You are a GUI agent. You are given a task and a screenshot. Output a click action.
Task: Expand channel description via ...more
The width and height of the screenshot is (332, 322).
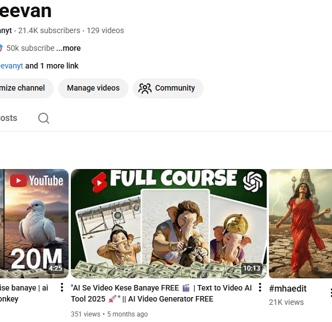[x=69, y=48]
